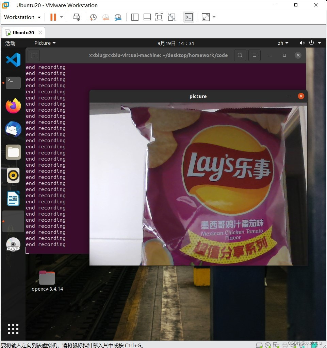Revert VM to previous snapshot
Viewport: 327px width, 348px height.
[106, 17]
